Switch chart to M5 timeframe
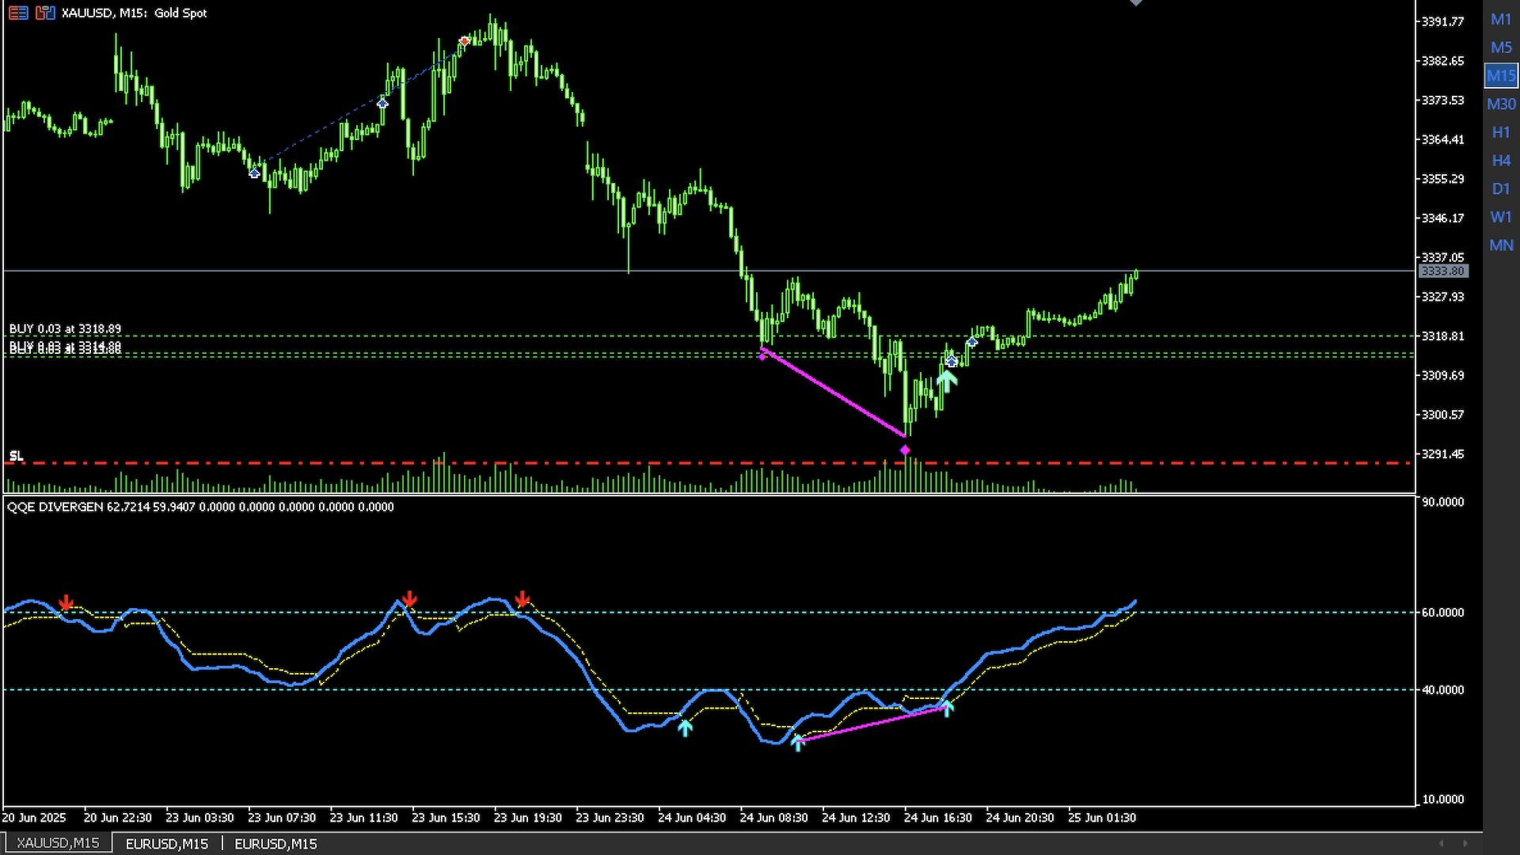 (x=1501, y=47)
